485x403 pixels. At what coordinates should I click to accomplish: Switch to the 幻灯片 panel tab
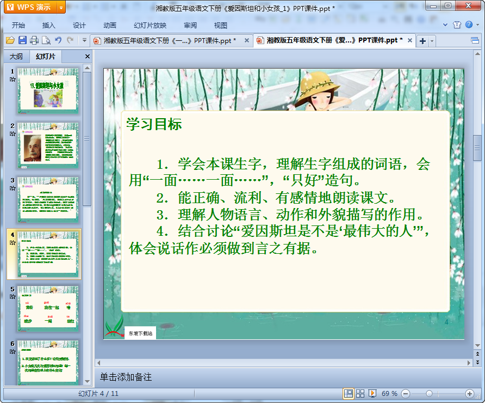point(46,57)
